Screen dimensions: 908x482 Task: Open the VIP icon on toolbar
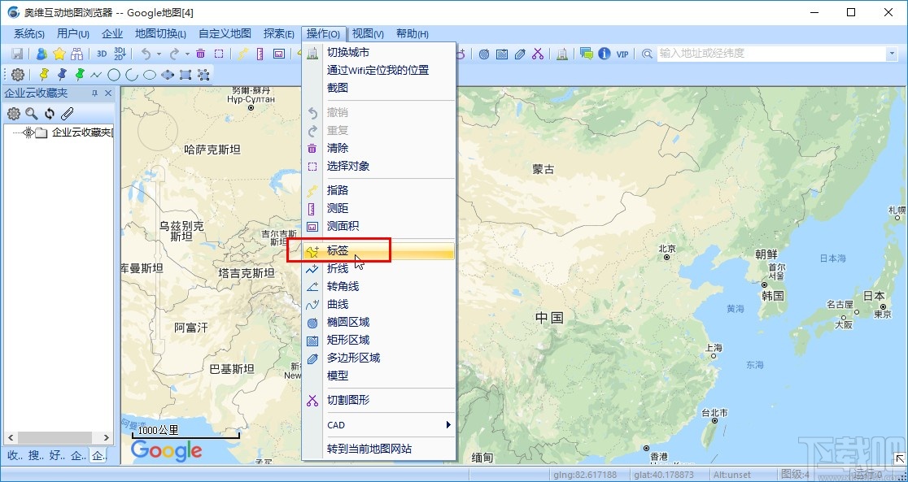coord(622,54)
